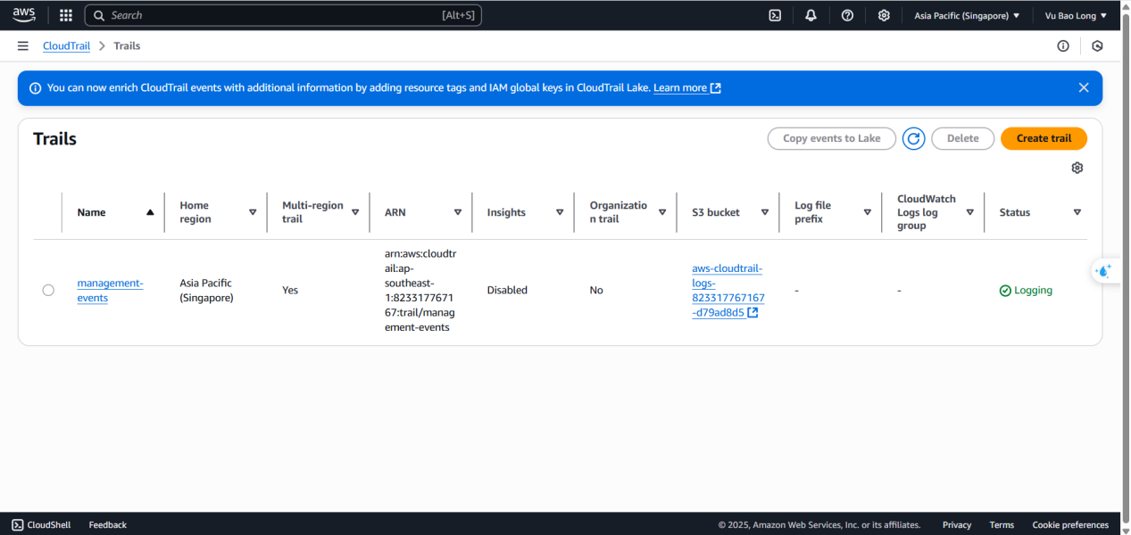Screen dimensions: 1131x535
Task: Open the hexagon tools icon beside info
Action: [1097, 45]
